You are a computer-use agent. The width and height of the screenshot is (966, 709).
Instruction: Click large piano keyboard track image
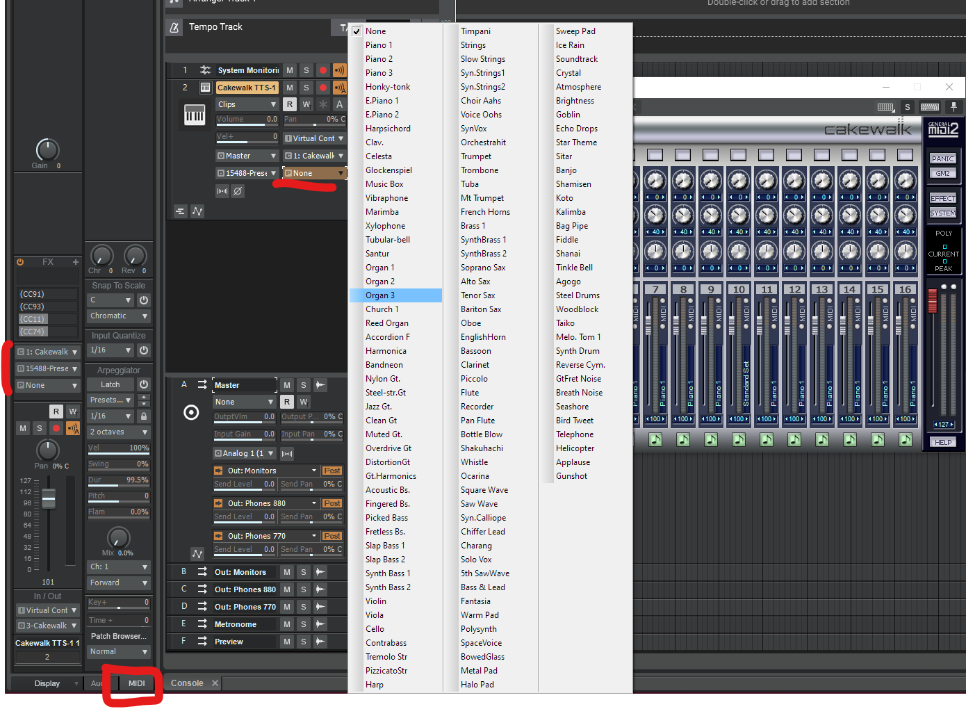195,115
